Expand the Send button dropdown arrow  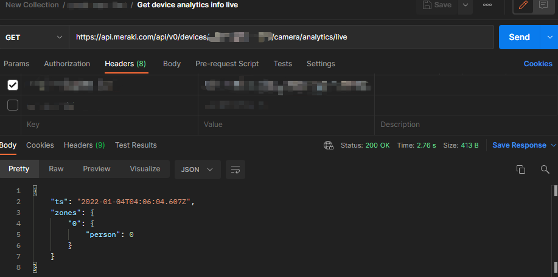coord(549,37)
